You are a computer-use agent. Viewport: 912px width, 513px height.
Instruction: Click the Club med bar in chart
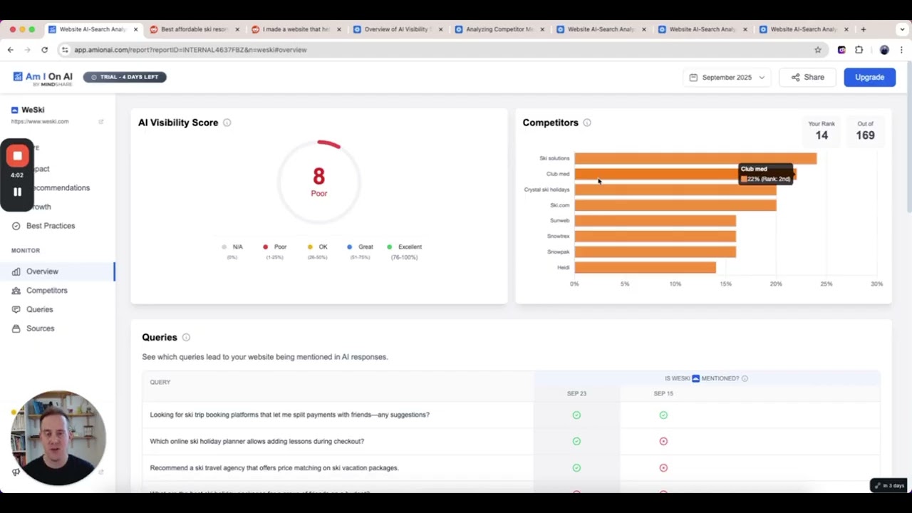click(x=685, y=174)
